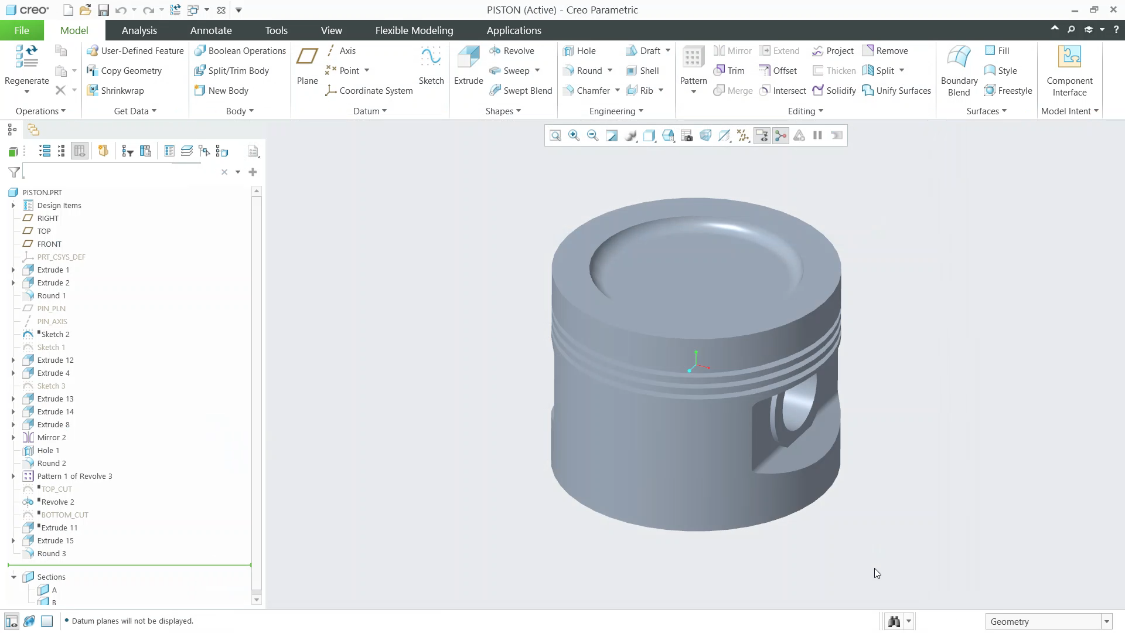Open the Geometry selection filter dropdown
Viewport: 1125px width, 633px height.
pos(1106,621)
